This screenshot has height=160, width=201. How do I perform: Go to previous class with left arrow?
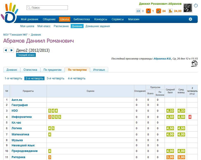(x=6, y=50)
